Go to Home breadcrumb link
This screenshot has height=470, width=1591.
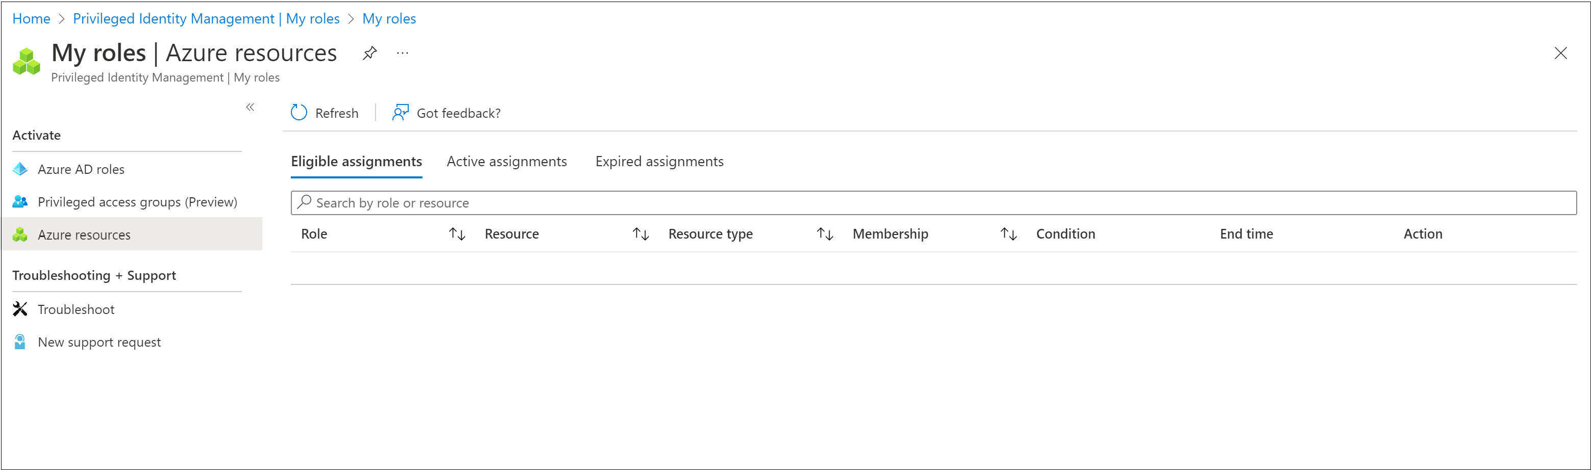point(32,19)
